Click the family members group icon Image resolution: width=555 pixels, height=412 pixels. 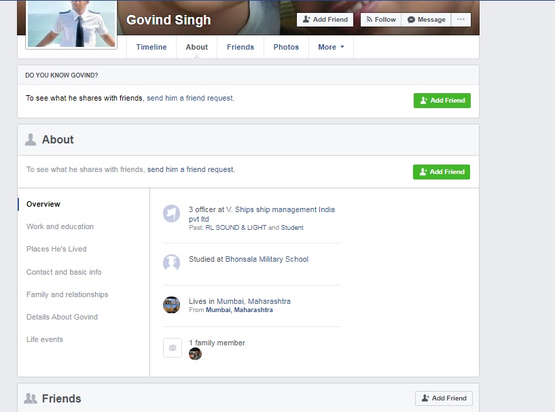coord(173,348)
